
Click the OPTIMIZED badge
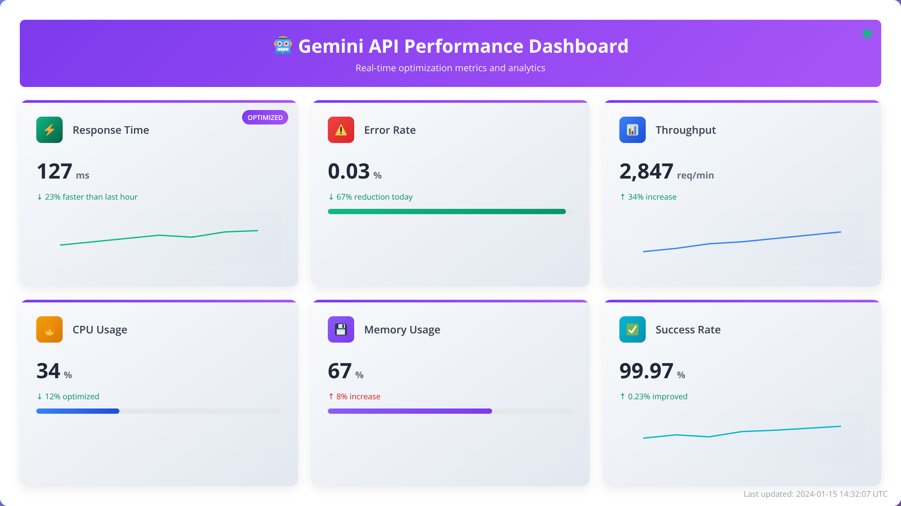pyautogui.click(x=265, y=117)
